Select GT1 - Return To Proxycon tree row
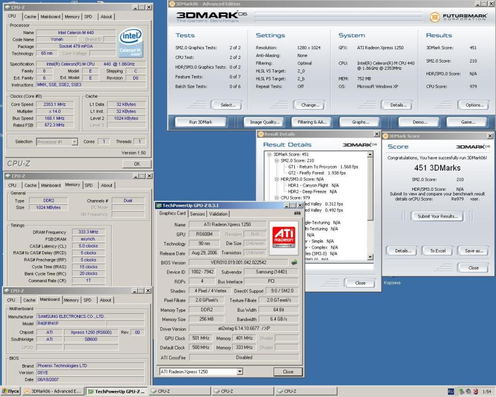This screenshot has width=496, height=397. (323, 166)
